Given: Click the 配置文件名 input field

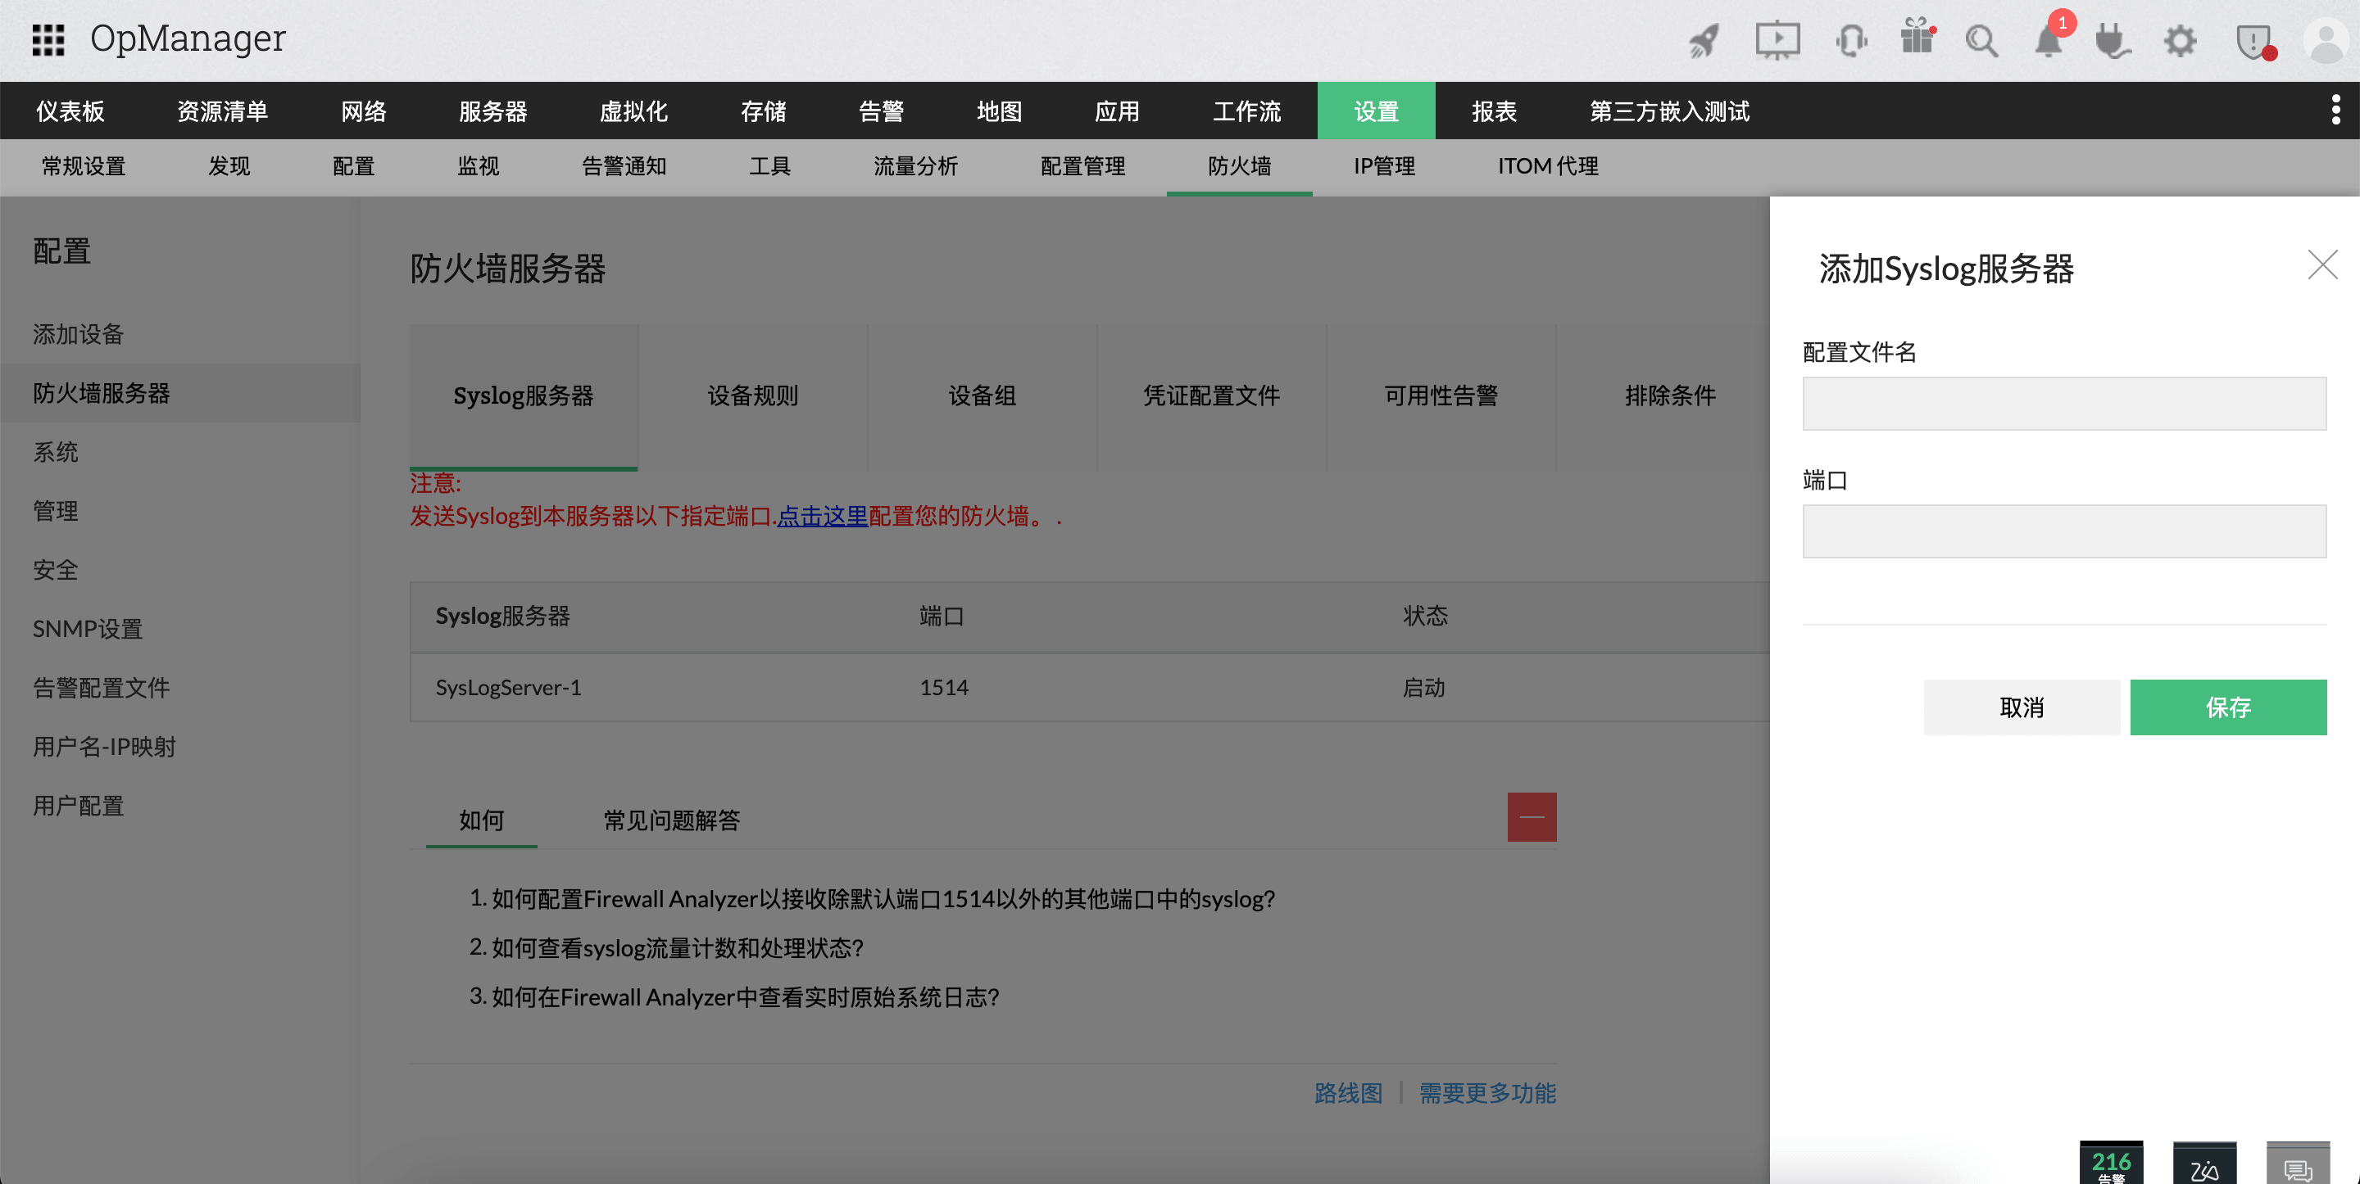Looking at the screenshot, I should (2063, 403).
